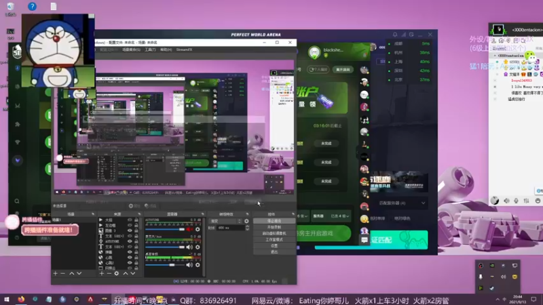Open equalizer icon in right chat window
The image size is (543, 305).
(x=527, y=201)
